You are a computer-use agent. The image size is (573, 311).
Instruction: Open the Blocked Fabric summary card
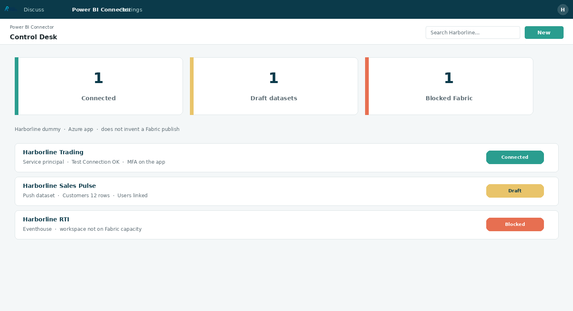pos(449,86)
